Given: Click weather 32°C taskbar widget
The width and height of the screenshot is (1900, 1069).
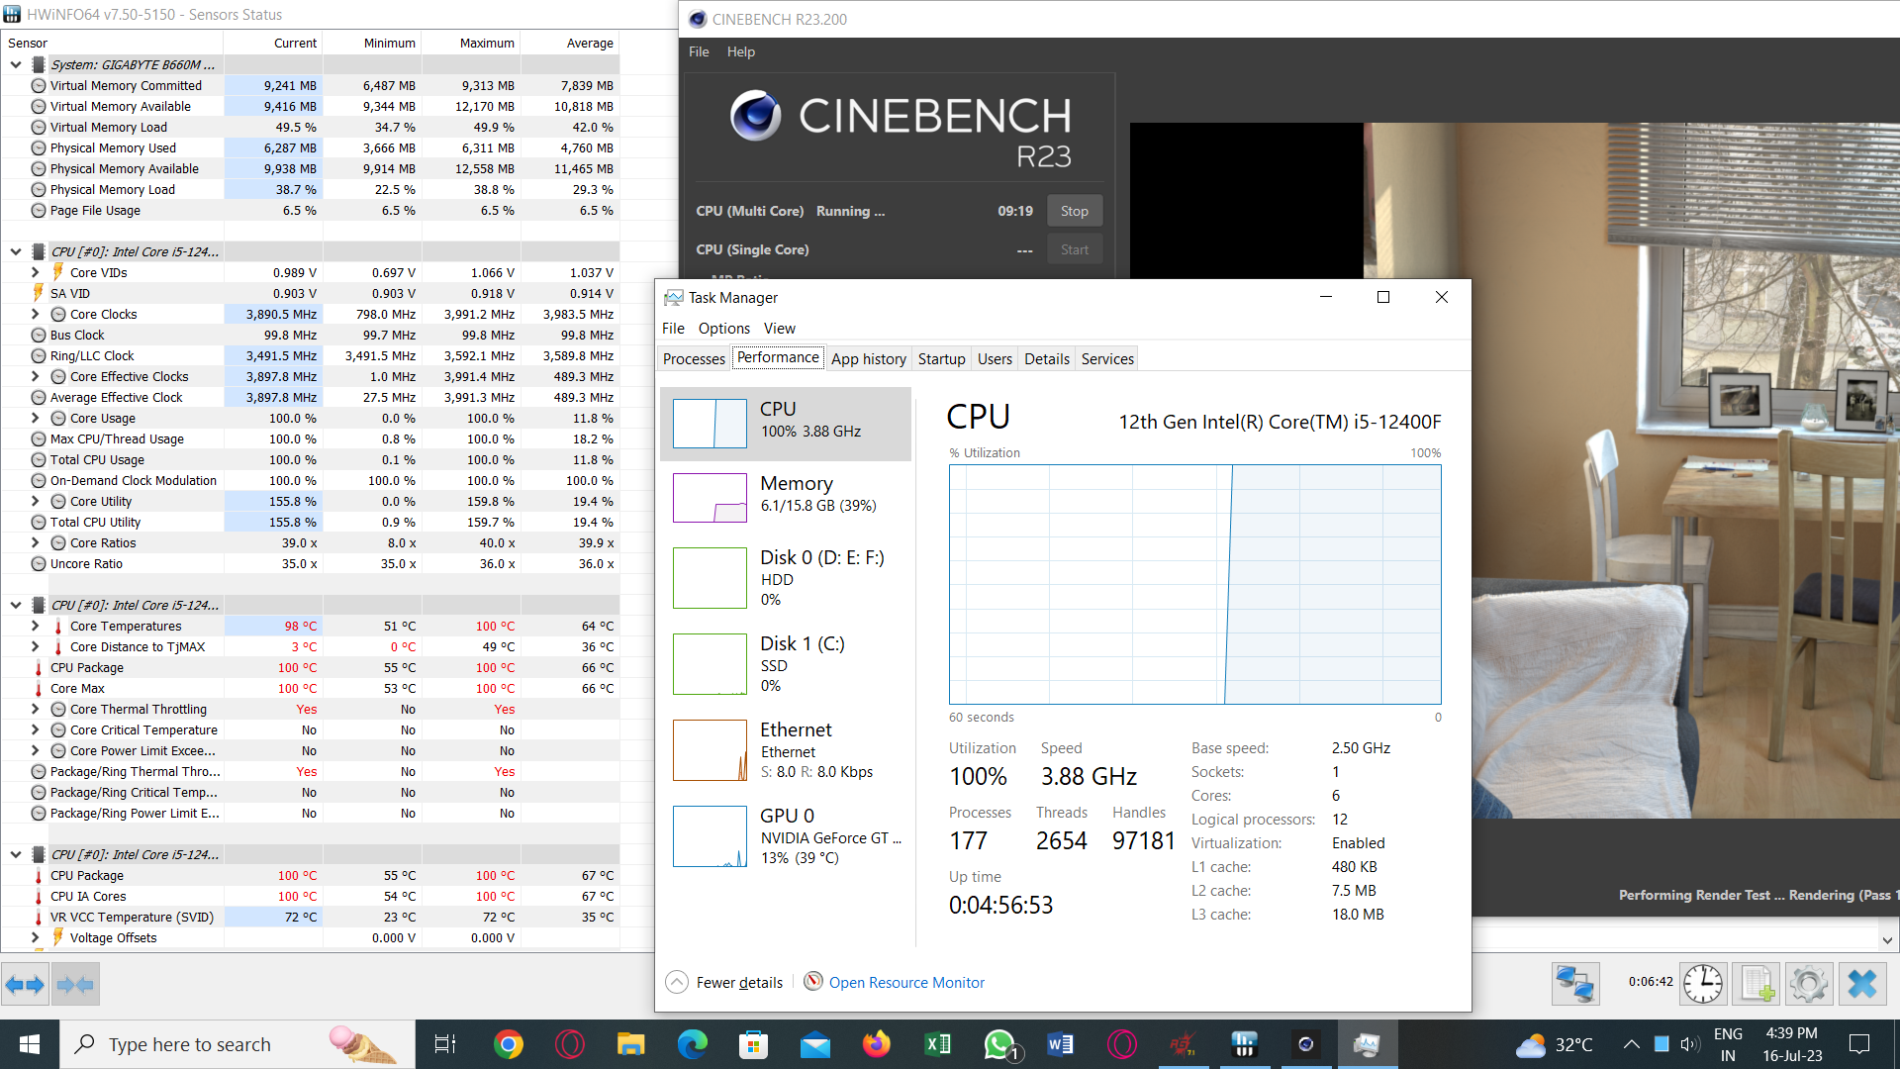Looking at the screenshot, I should click(1556, 1044).
